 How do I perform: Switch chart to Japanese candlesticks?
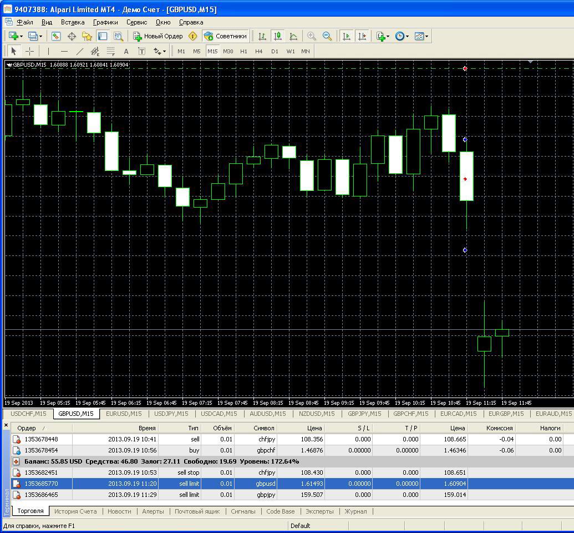[x=278, y=36]
